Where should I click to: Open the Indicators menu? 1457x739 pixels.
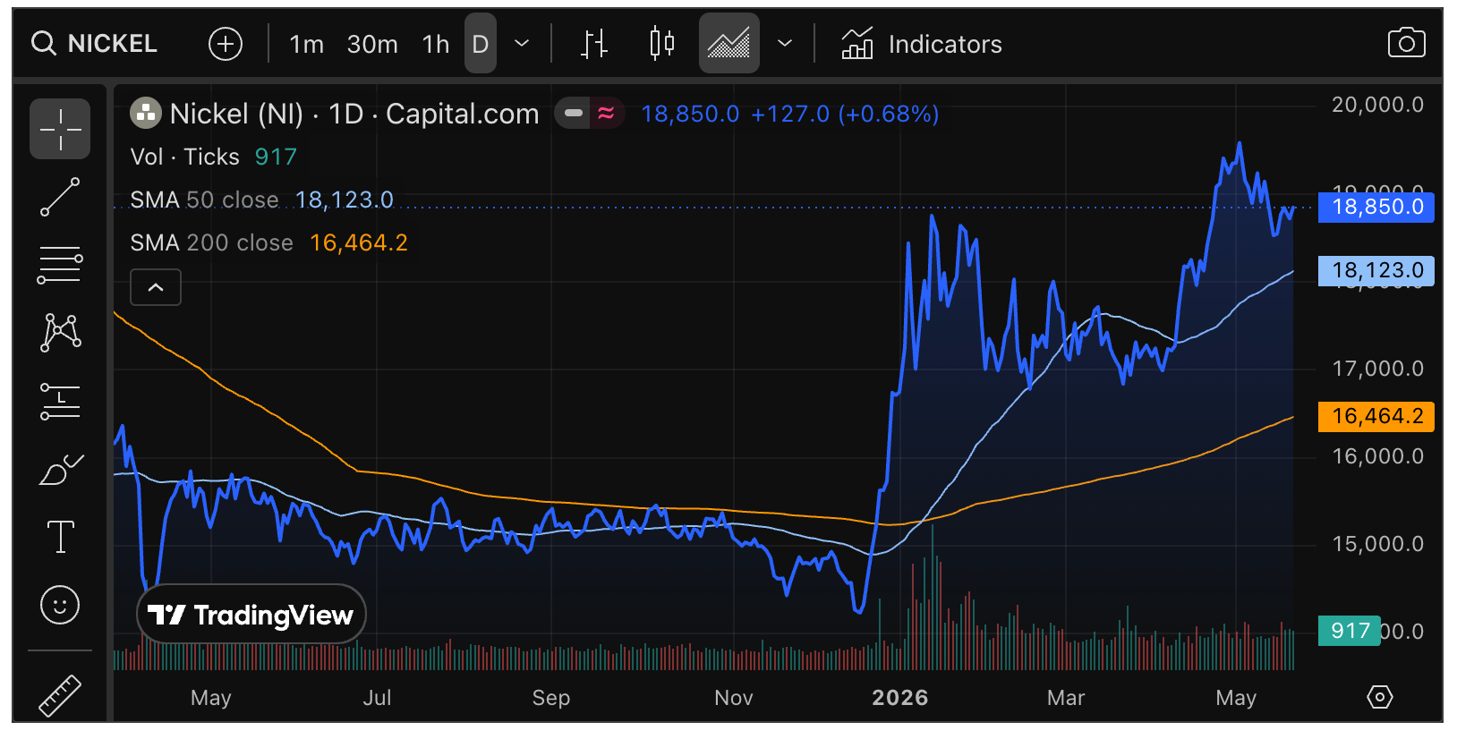click(x=922, y=44)
